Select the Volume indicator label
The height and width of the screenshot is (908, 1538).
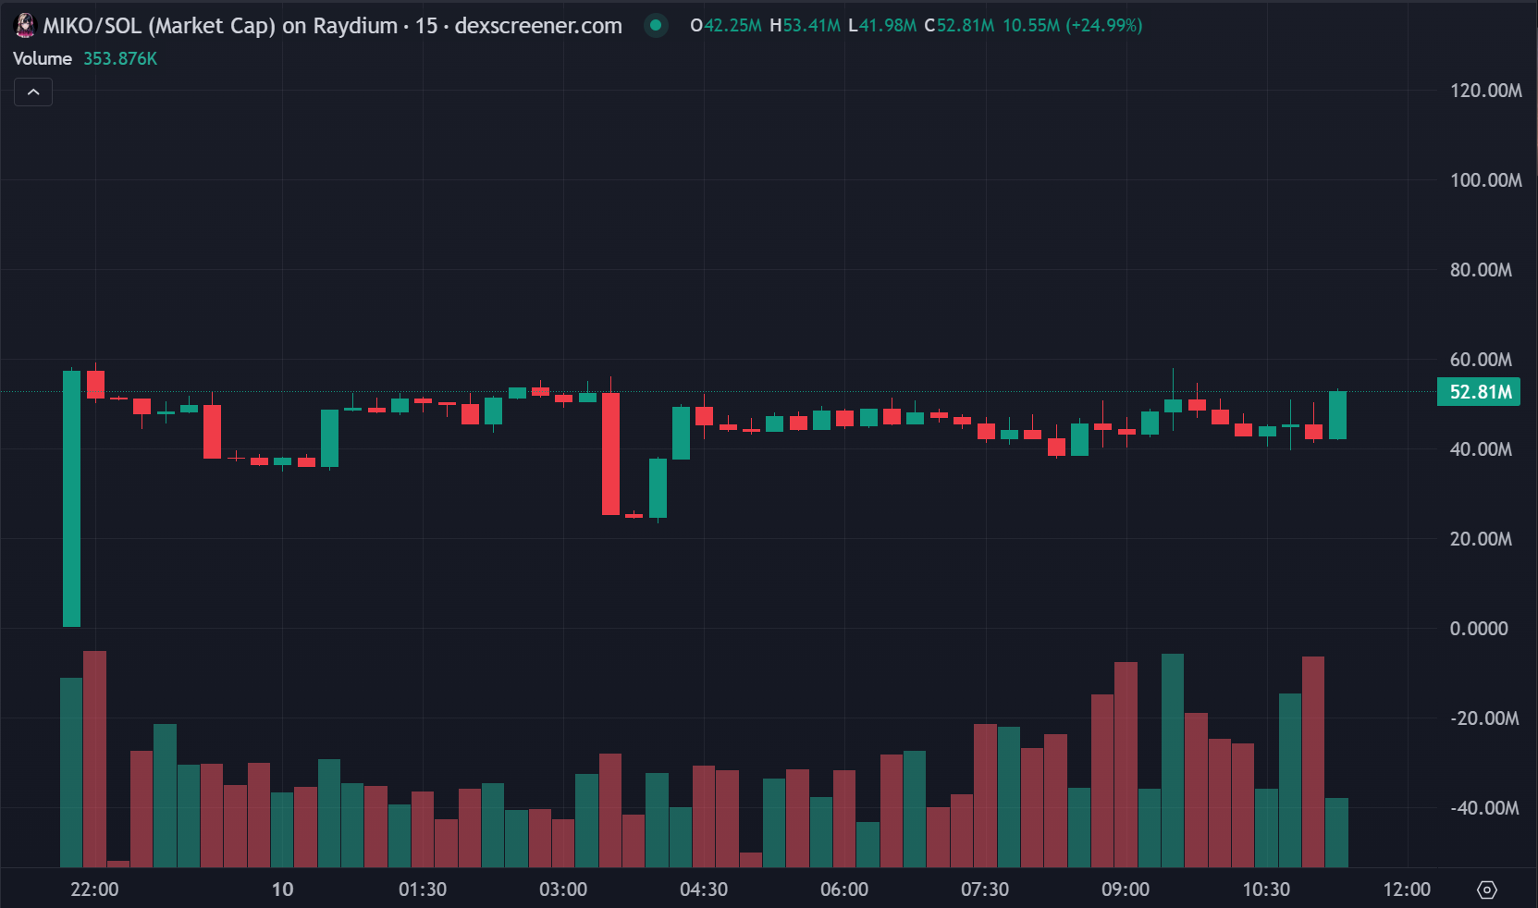pyautogui.click(x=43, y=58)
